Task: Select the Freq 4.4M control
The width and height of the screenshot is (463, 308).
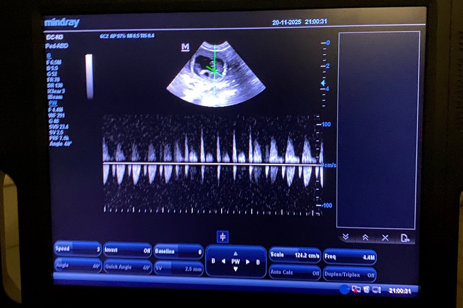Action: [x=349, y=256]
